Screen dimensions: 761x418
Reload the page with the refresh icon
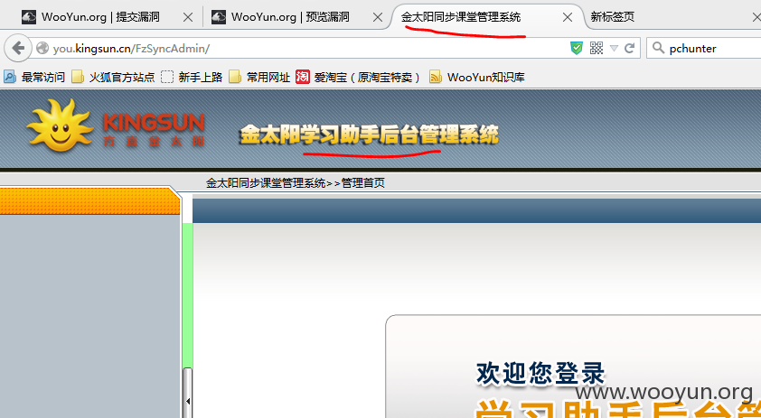pos(629,48)
